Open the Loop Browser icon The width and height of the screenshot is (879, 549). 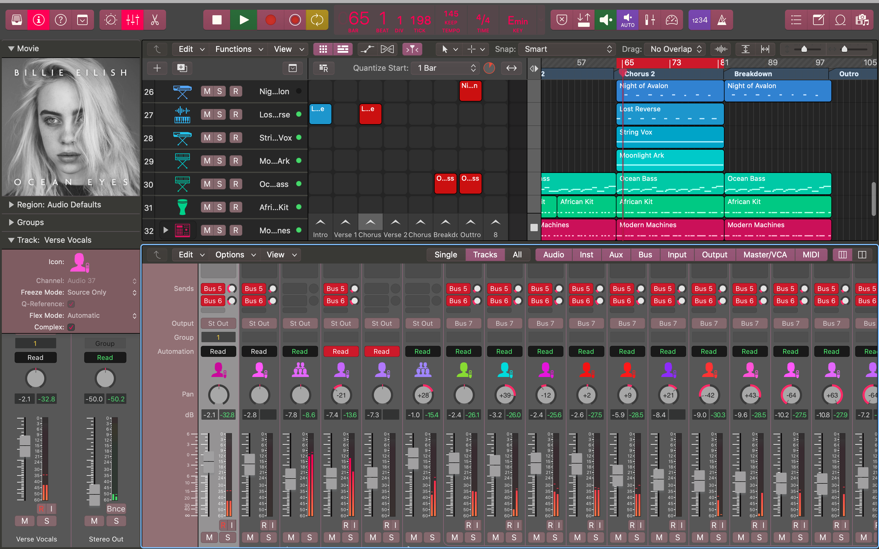point(840,20)
